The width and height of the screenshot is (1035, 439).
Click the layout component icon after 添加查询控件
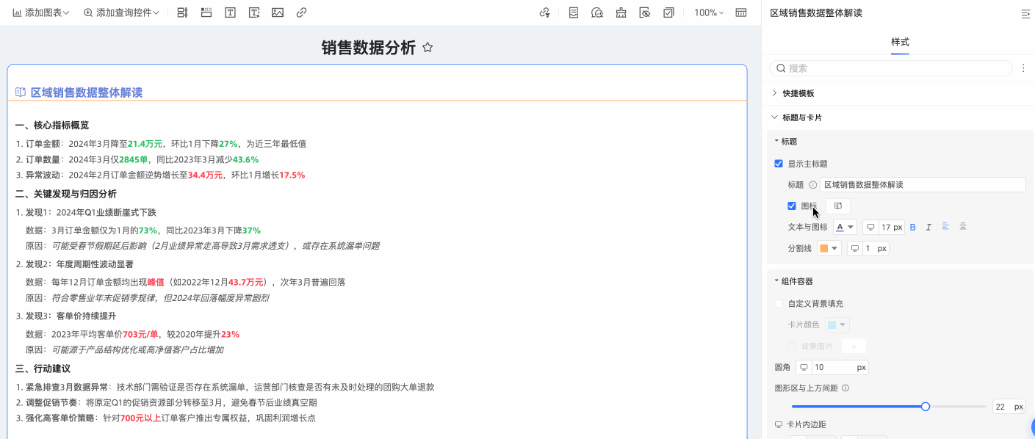(183, 12)
